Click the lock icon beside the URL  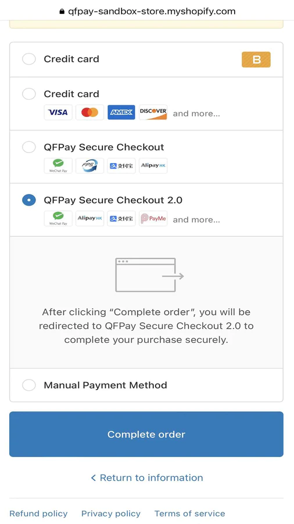tap(62, 12)
